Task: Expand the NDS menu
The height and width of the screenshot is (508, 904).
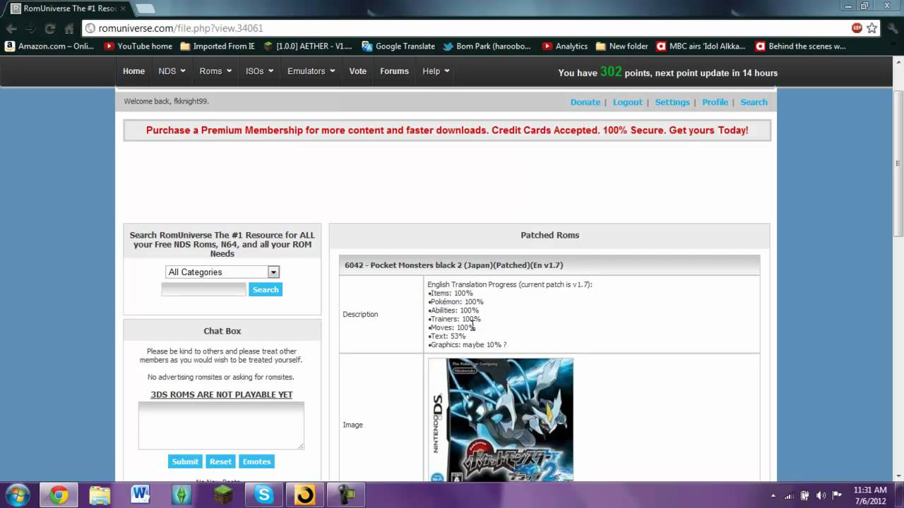Action: (x=172, y=71)
